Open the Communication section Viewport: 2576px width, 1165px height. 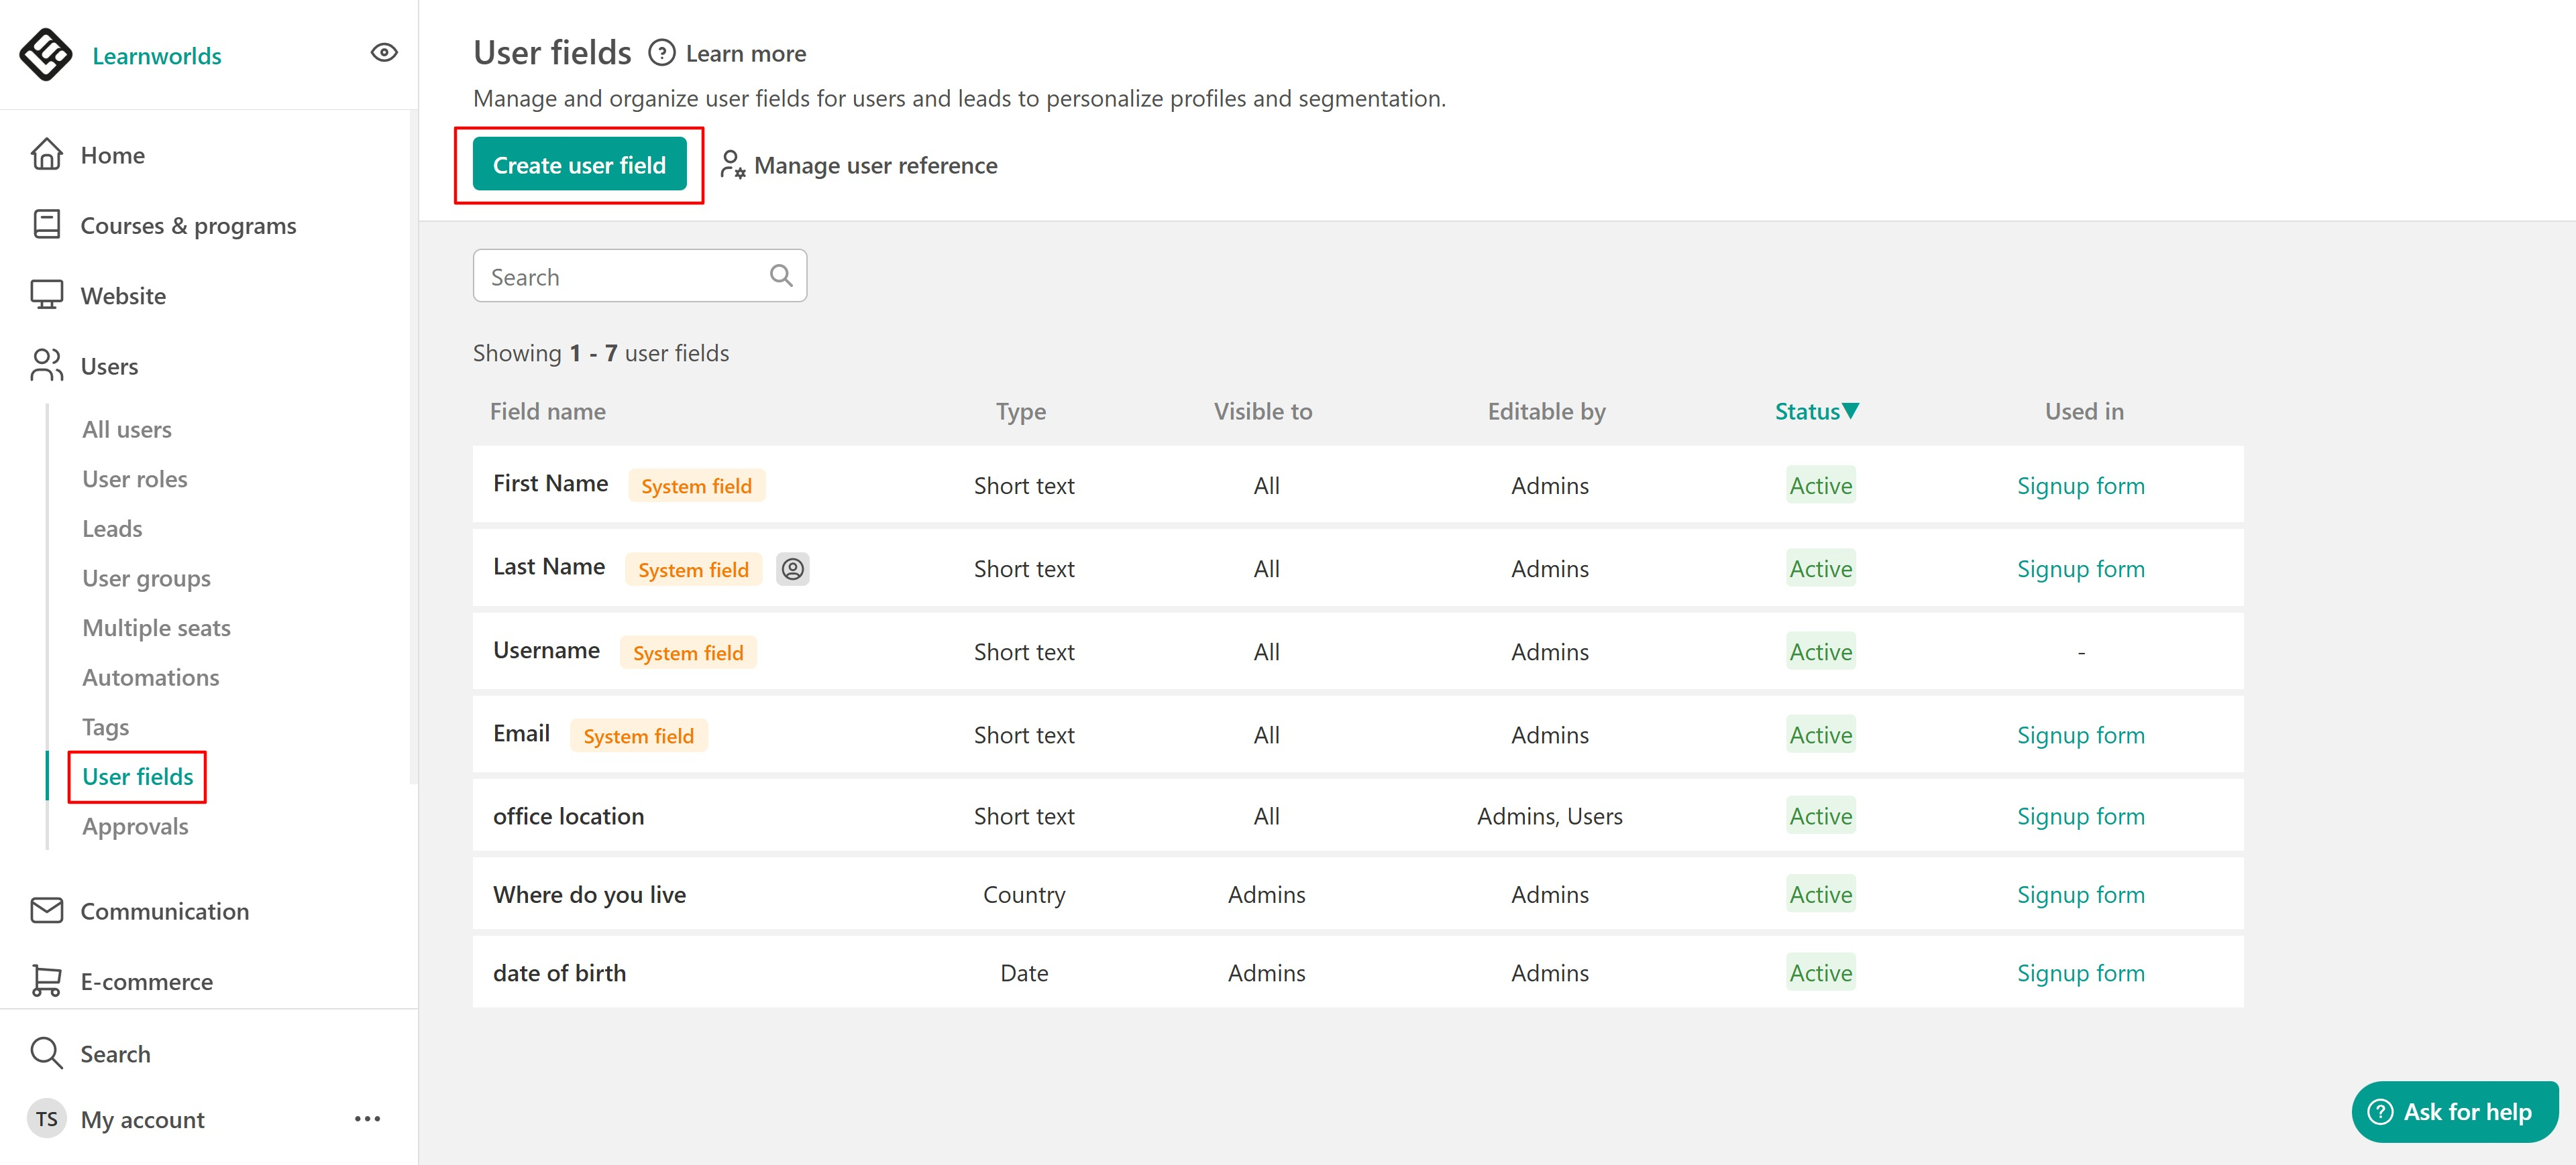tap(164, 911)
